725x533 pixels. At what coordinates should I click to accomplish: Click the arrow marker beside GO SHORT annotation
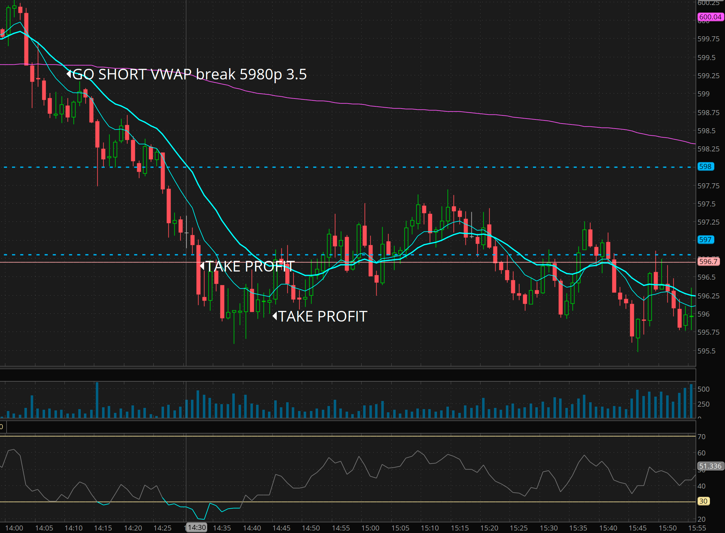[69, 74]
